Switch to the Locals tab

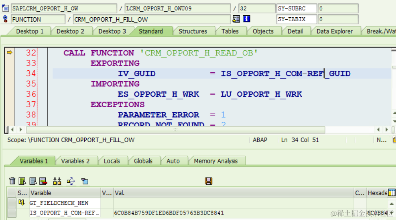(x=112, y=161)
